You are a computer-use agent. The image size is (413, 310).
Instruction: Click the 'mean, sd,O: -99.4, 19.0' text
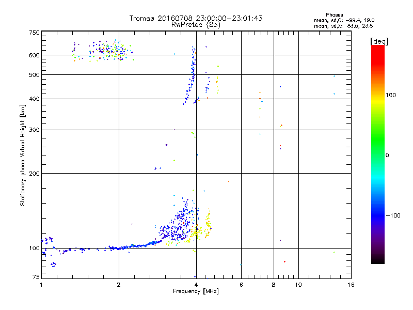coord(344,20)
